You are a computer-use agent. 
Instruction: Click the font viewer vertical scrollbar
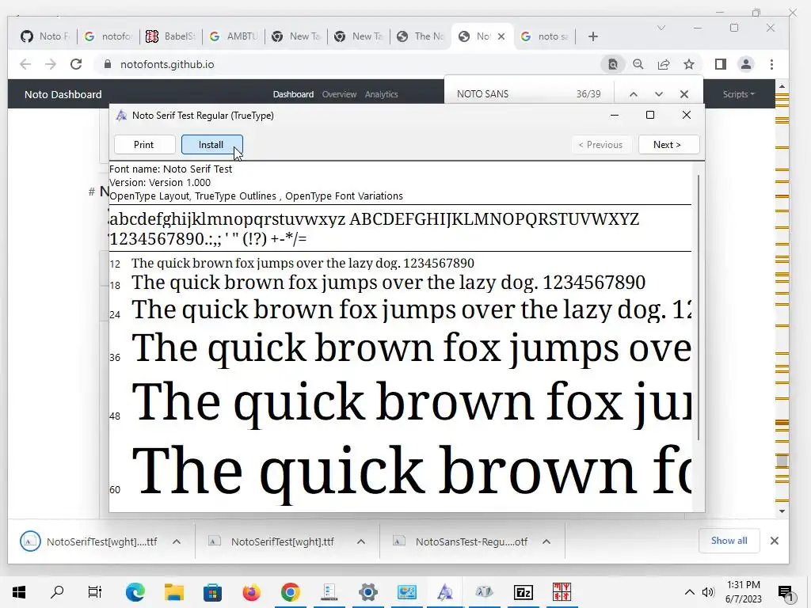(x=699, y=308)
